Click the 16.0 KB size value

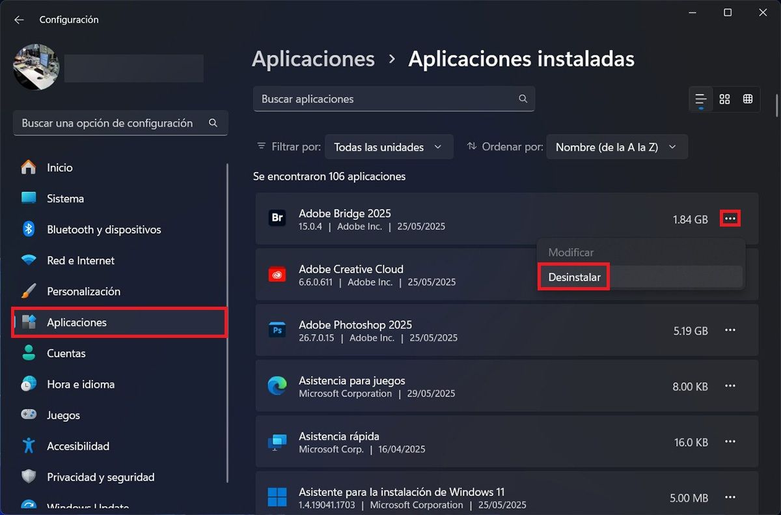(691, 443)
